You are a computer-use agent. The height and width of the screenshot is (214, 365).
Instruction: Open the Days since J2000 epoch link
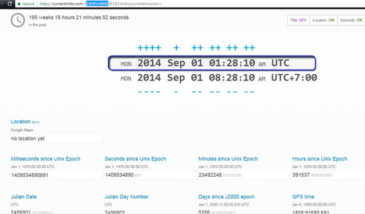226,197
